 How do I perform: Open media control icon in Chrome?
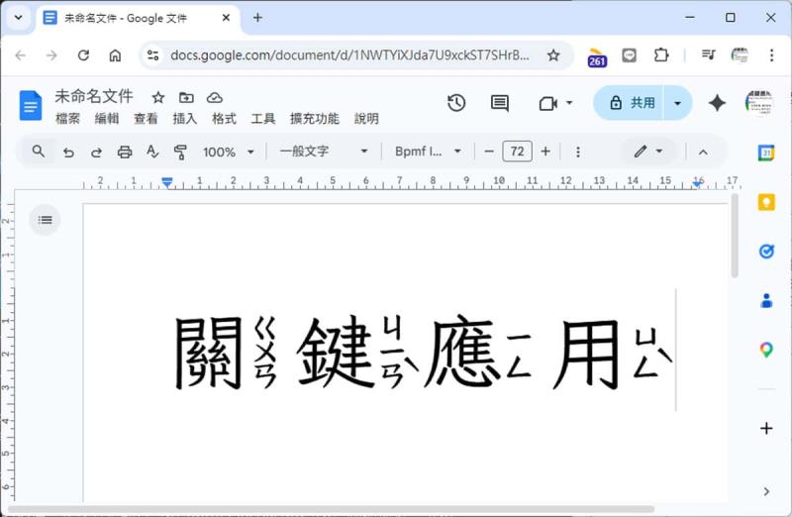(708, 55)
